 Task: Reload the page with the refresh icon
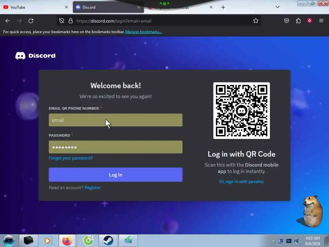coord(31,21)
